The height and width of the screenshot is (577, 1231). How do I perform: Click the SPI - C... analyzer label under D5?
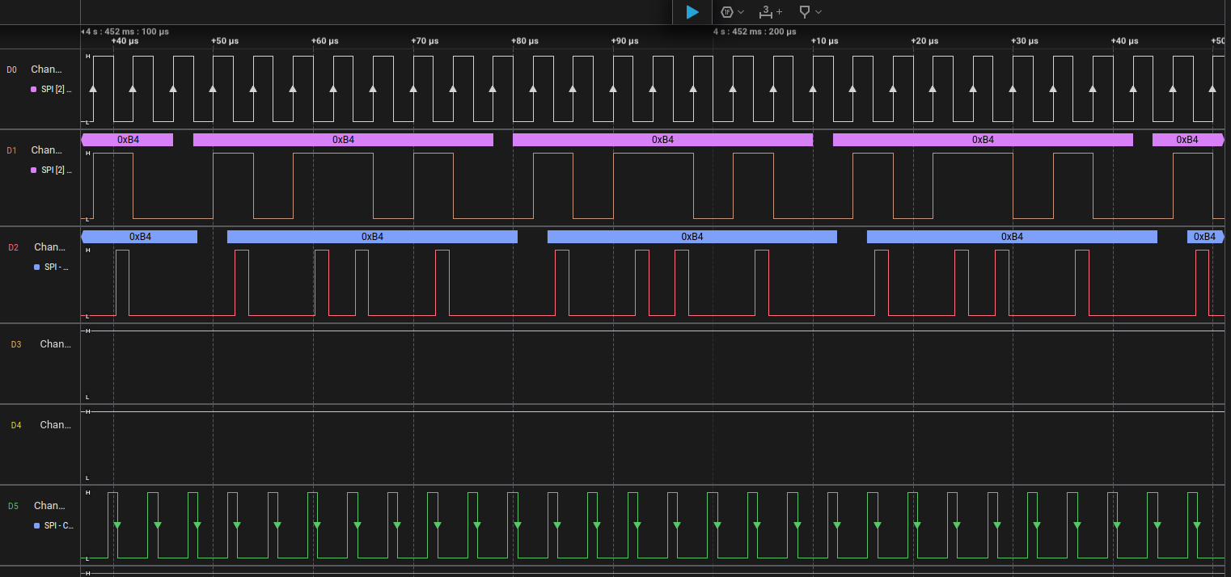click(58, 526)
